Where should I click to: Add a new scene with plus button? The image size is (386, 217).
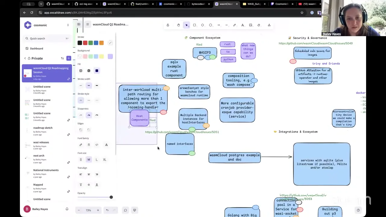tap(69, 58)
